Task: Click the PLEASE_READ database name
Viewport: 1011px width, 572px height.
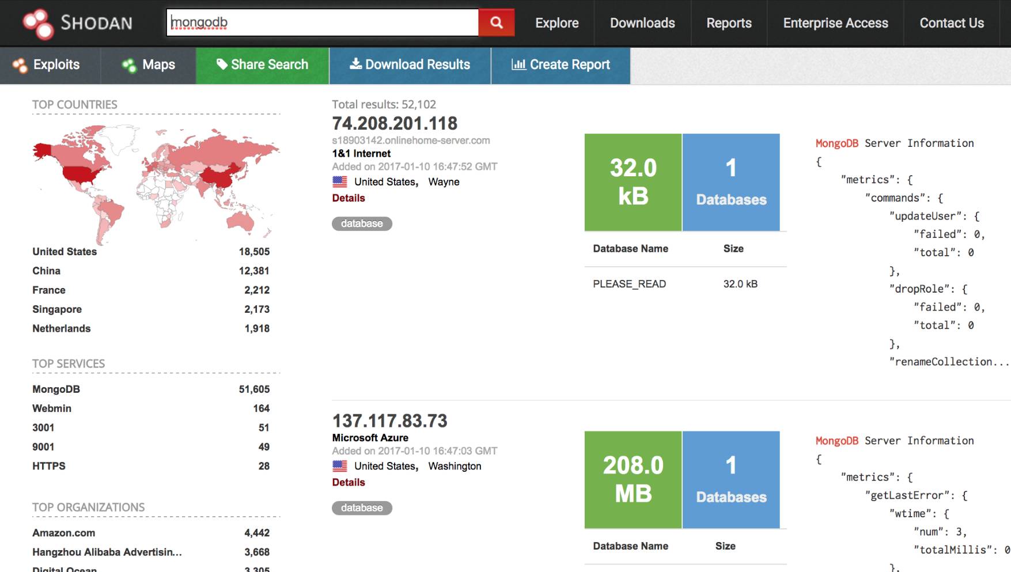Action: (x=629, y=284)
